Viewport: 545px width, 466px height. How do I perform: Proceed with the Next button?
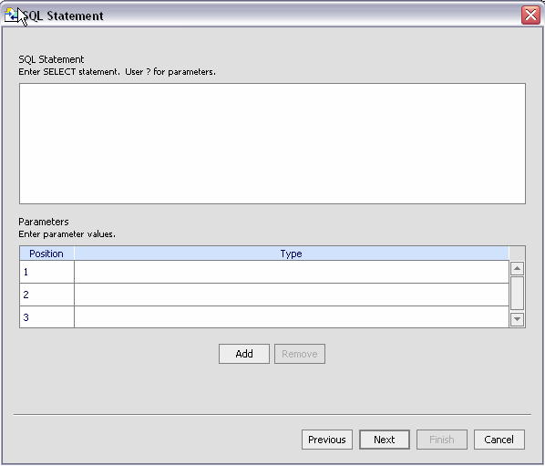coord(385,440)
